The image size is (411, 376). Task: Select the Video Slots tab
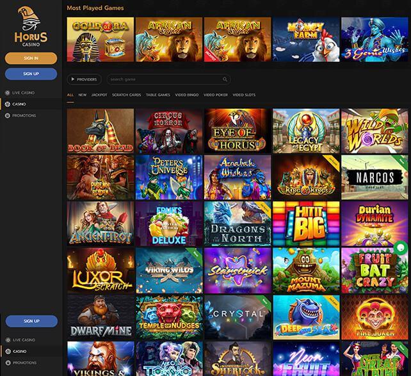[x=244, y=95]
